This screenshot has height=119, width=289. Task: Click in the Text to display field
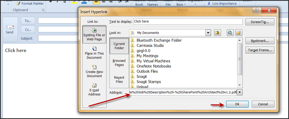(x=187, y=21)
